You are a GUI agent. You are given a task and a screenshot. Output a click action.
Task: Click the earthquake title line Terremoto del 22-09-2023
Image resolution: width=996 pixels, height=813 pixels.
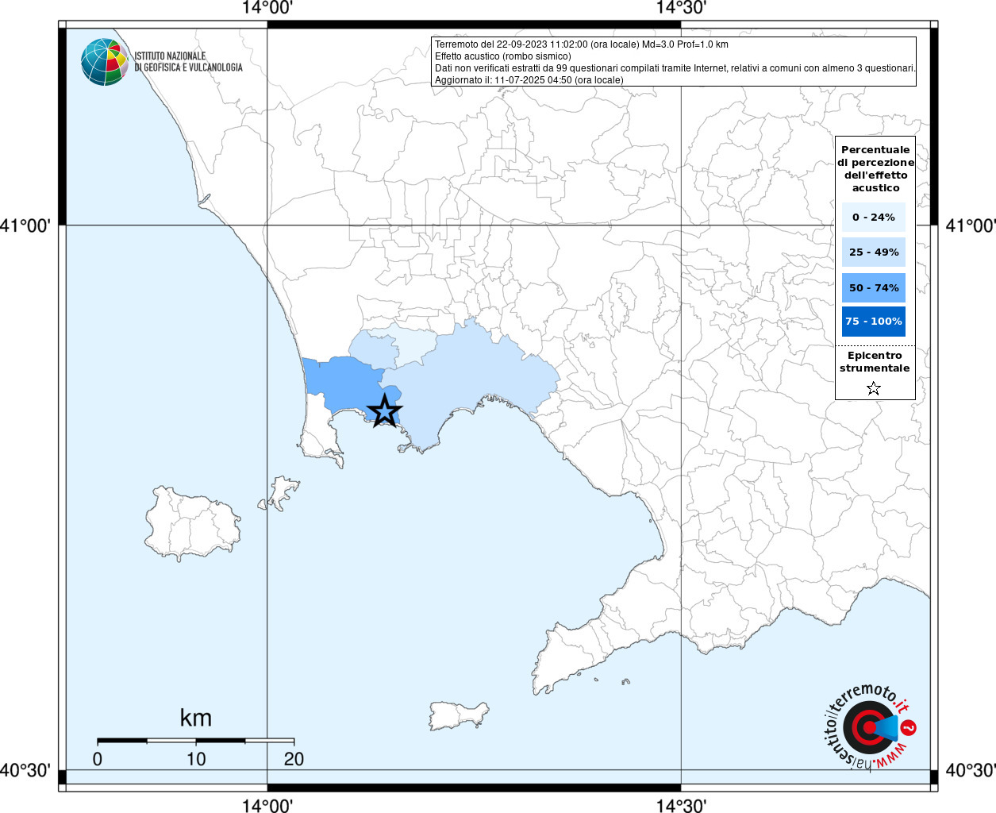pyautogui.click(x=581, y=44)
